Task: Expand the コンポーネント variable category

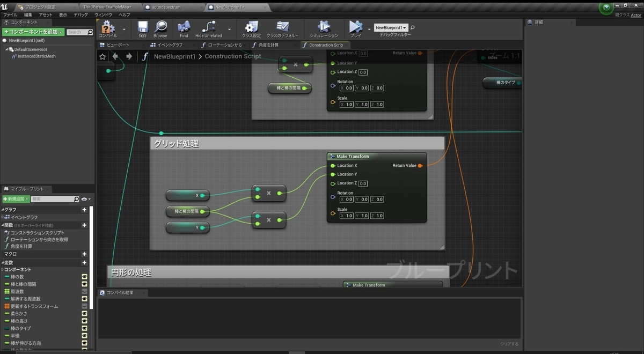Action: pyautogui.click(x=2, y=269)
